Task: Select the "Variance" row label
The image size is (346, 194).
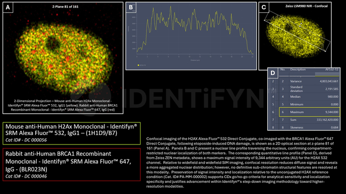Action: point(296,81)
